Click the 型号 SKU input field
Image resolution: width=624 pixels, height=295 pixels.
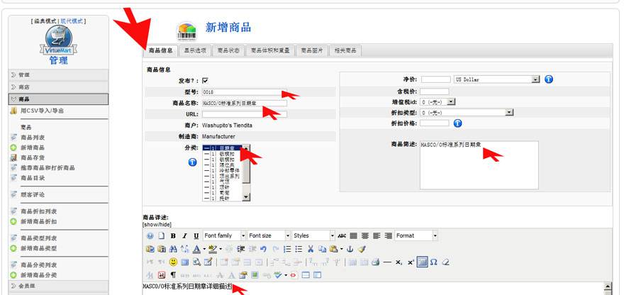(x=245, y=92)
